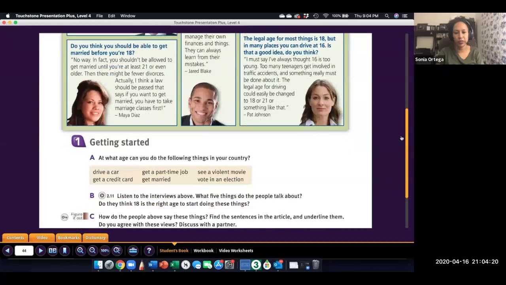Switch to Video Worksheets

click(236, 251)
